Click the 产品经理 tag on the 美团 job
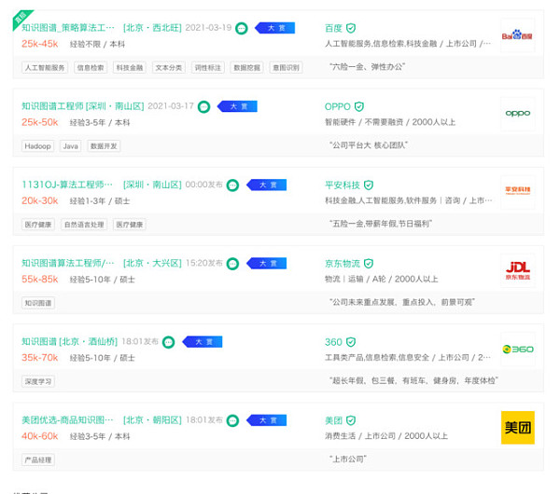The image size is (560, 494). pos(39,460)
